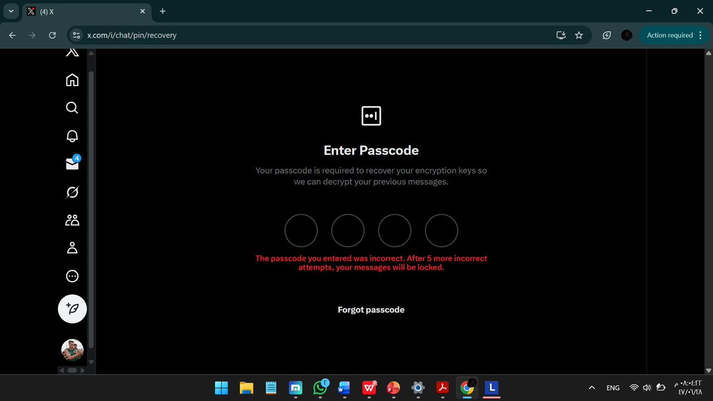Click the red incorrect passcode error message
Viewport: 713px width, 401px height.
pos(371,263)
